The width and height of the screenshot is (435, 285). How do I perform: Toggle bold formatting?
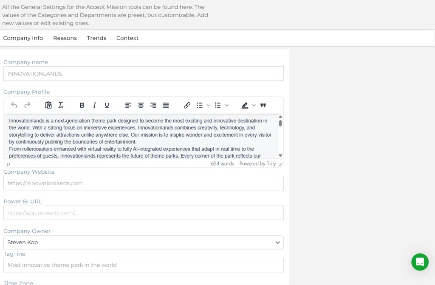(x=82, y=105)
